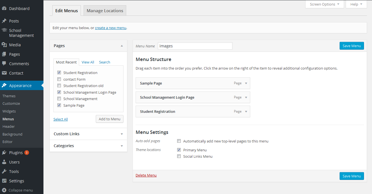Check the Social Links Menu location
The height and width of the screenshot is (194, 372).
tap(179, 156)
